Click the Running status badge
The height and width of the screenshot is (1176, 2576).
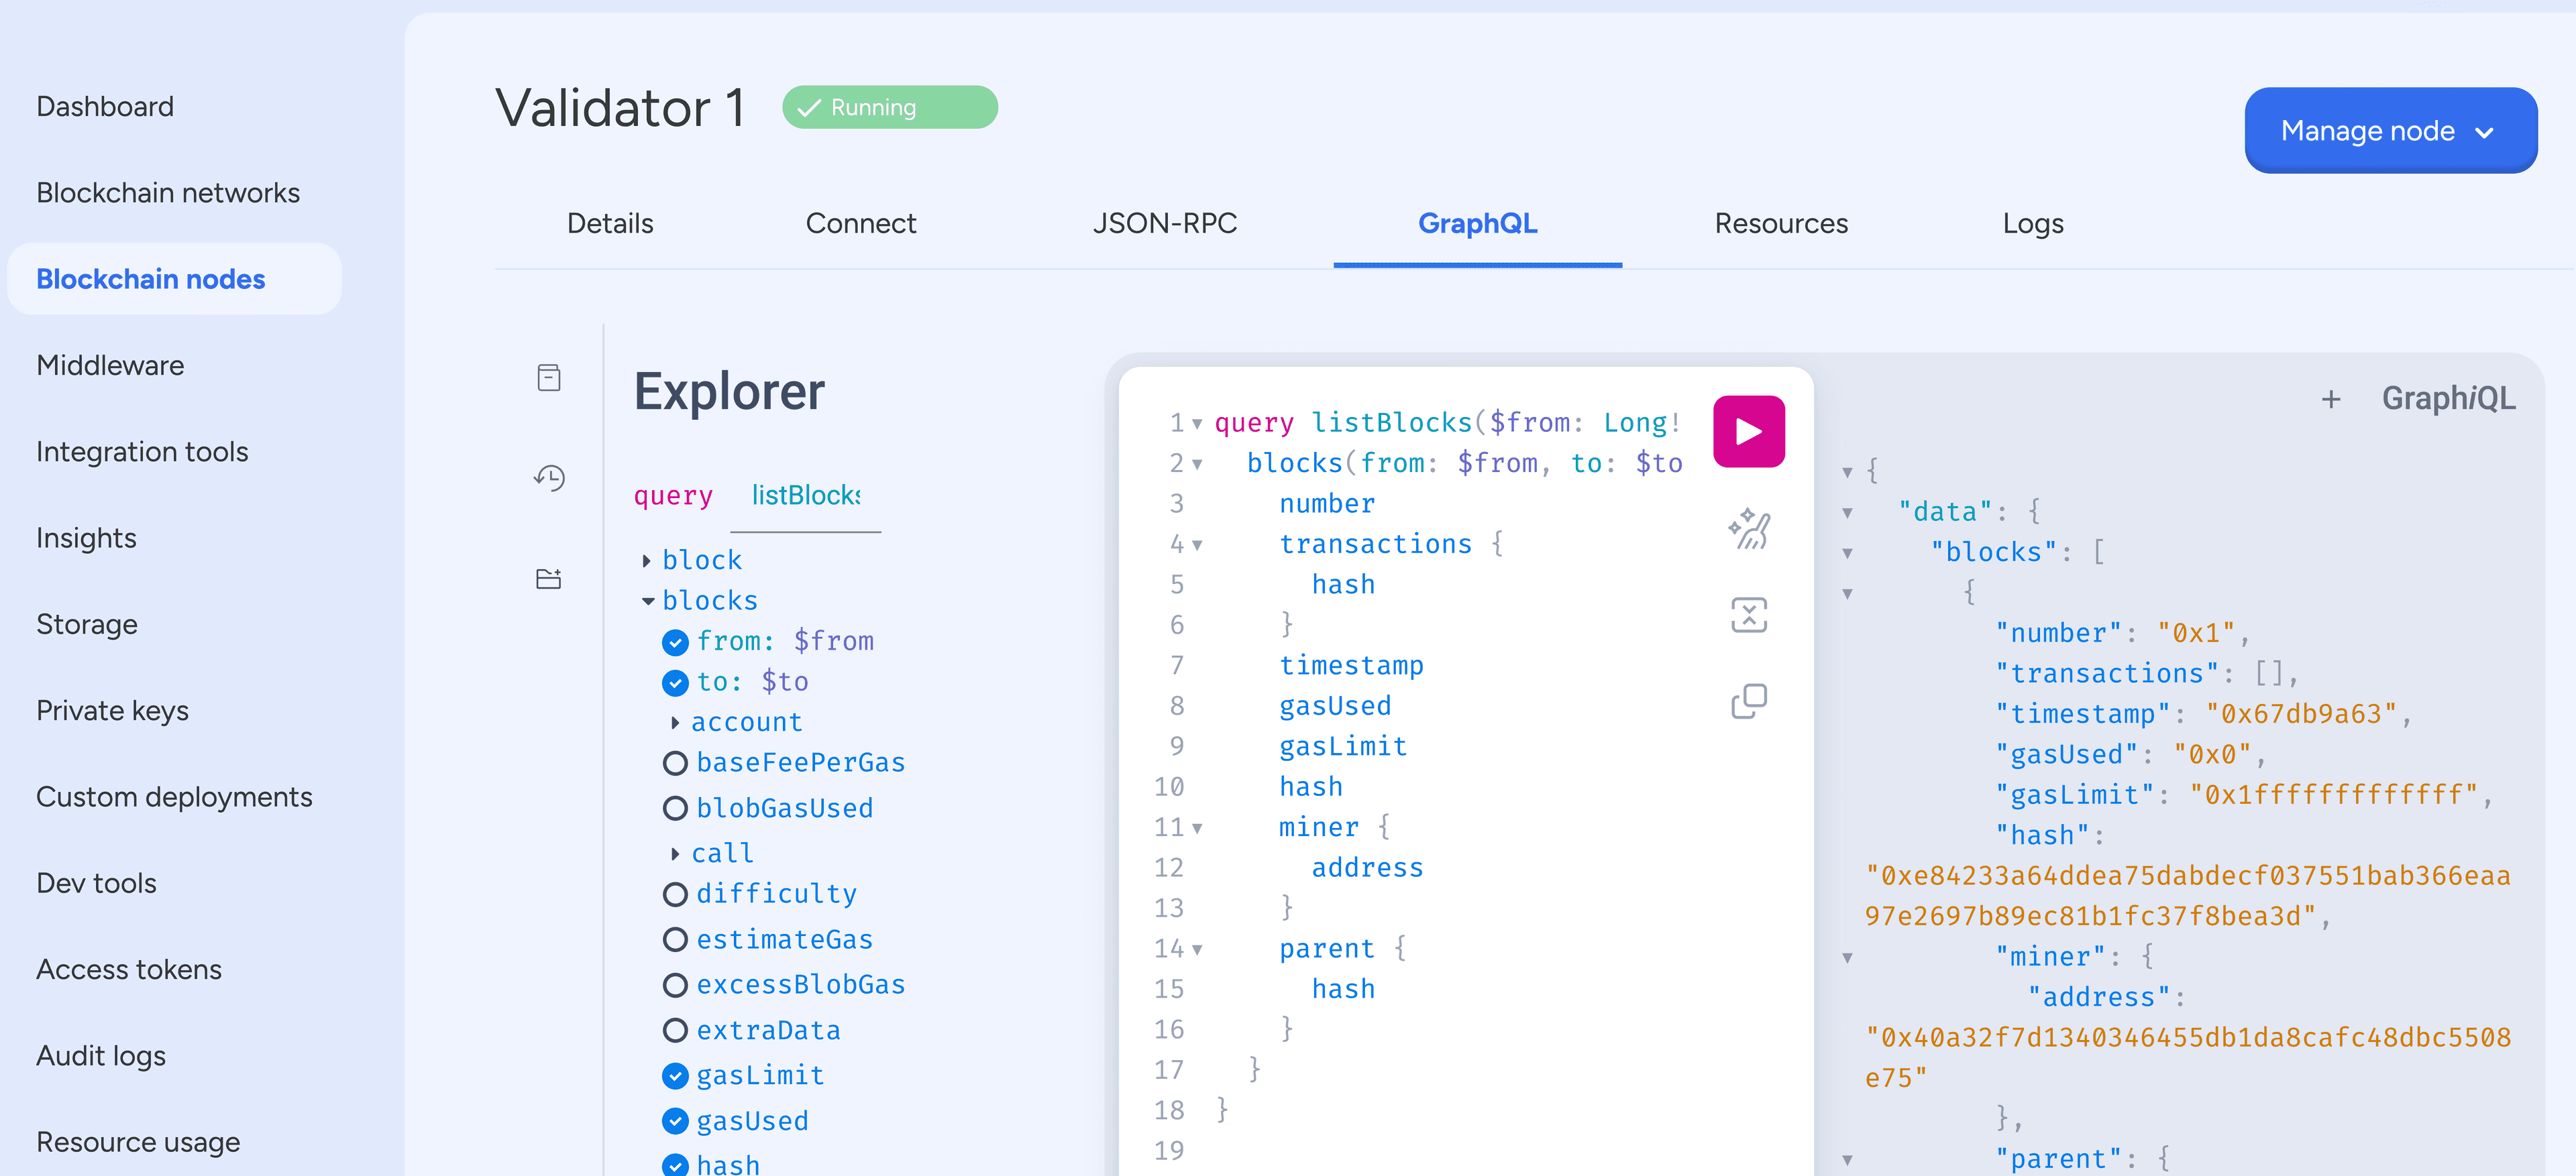889,107
